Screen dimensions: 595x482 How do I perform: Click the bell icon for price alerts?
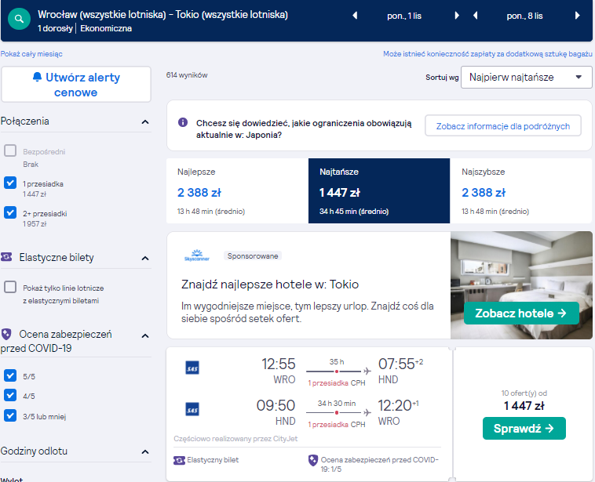coord(37,77)
